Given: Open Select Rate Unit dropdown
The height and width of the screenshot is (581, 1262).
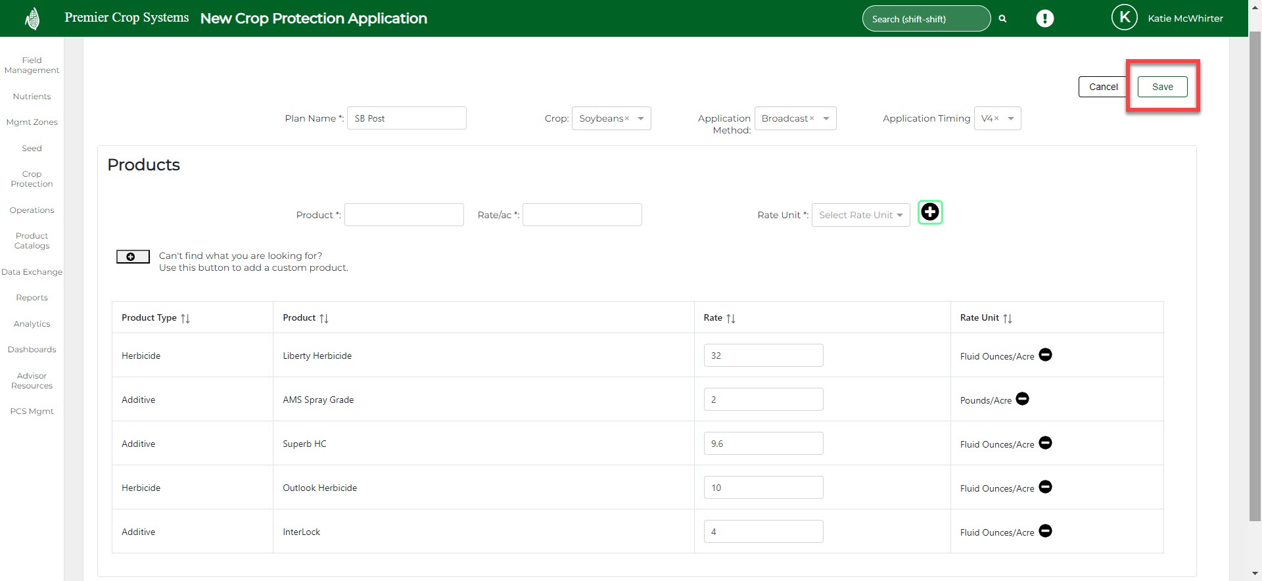Looking at the screenshot, I should tap(860, 215).
